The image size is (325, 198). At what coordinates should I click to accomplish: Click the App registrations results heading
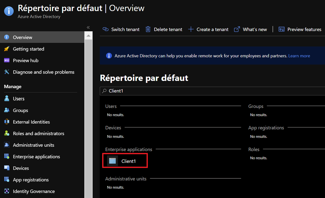click(266, 128)
